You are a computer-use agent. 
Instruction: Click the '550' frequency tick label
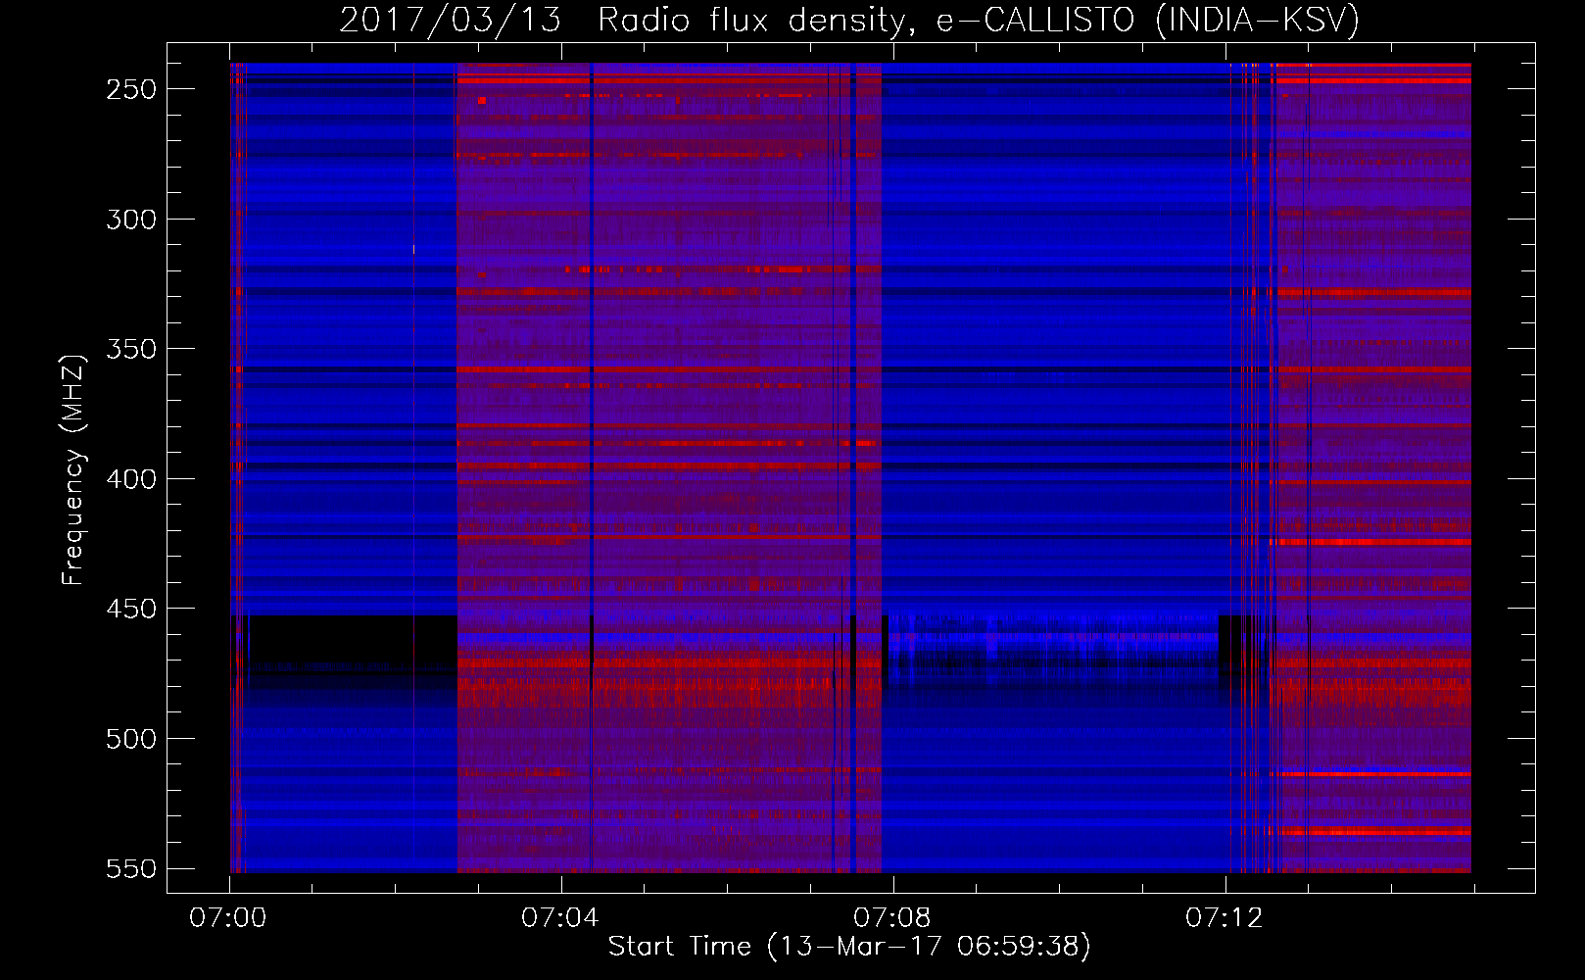pos(131,868)
